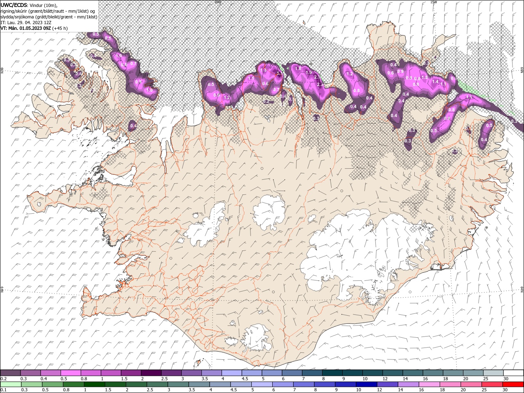Click the darkest purple 2 swatch in upper legend

pos(151,373)
